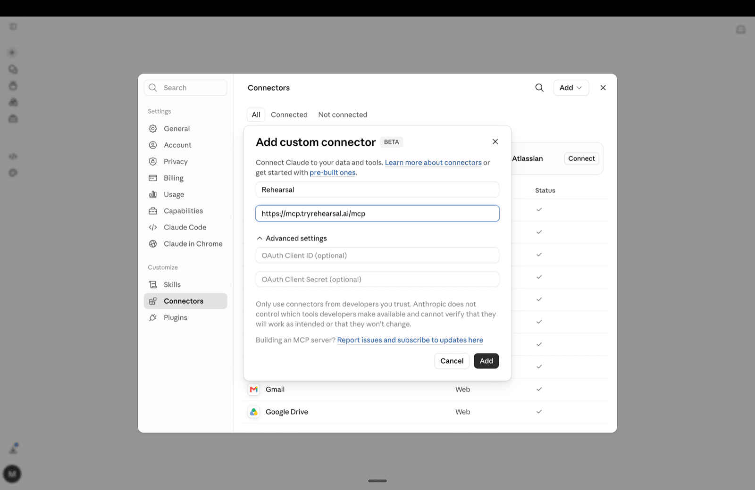Click the Status column header
This screenshot has height=490, width=755.
(x=545, y=191)
